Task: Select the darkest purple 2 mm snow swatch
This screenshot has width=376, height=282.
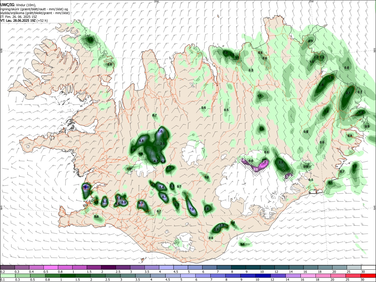Action: (108, 267)
